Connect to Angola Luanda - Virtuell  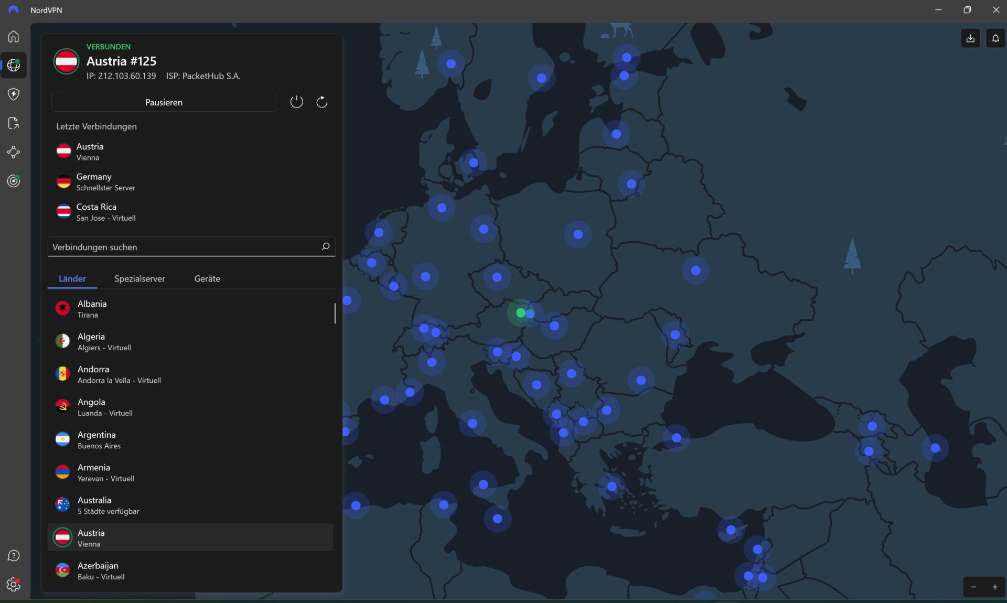190,407
